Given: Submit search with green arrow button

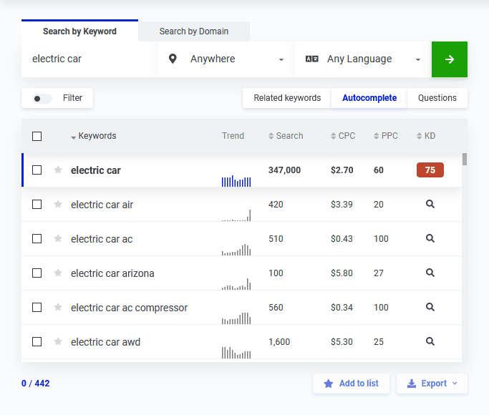Looking at the screenshot, I should coord(450,59).
